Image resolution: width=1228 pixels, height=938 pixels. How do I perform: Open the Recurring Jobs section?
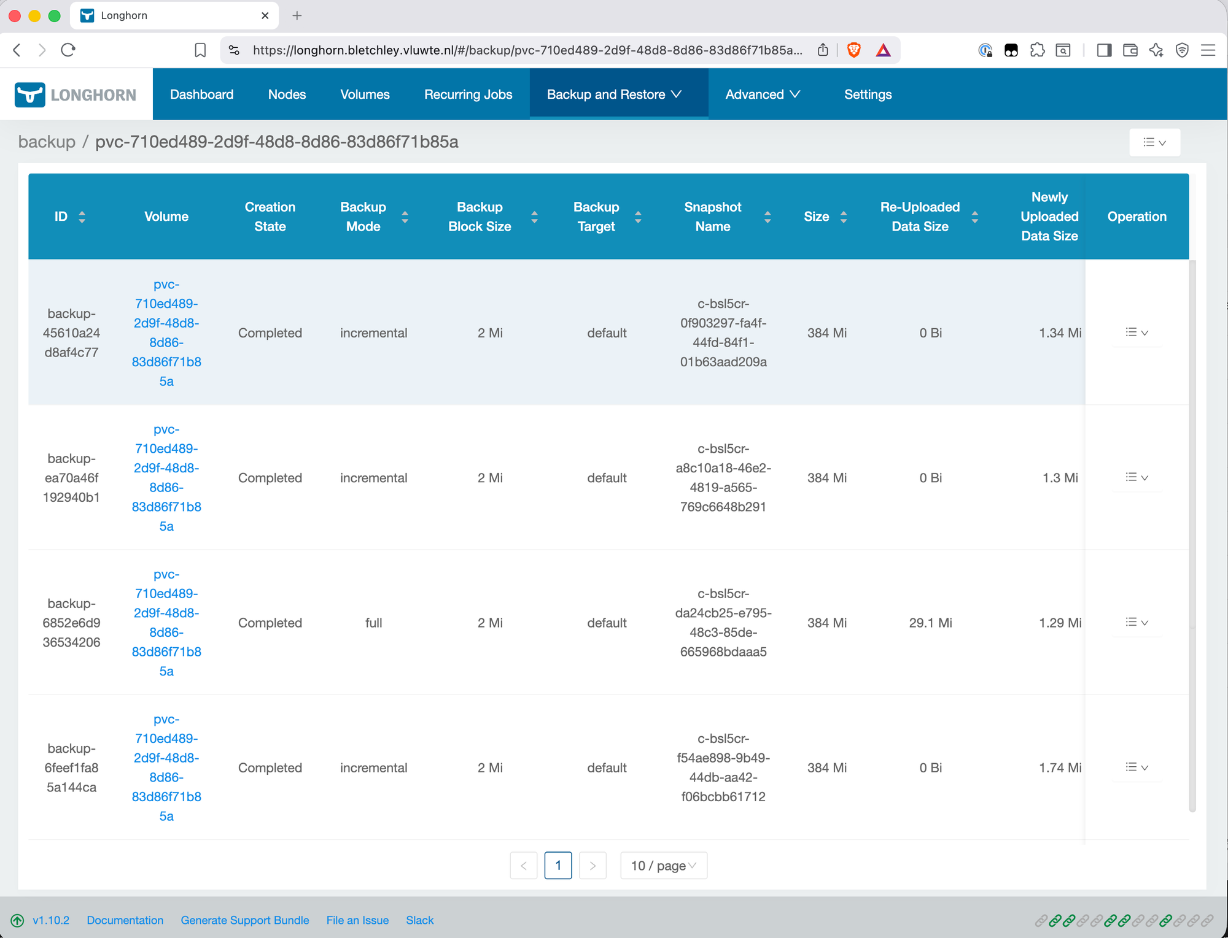click(x=468, y=94)
